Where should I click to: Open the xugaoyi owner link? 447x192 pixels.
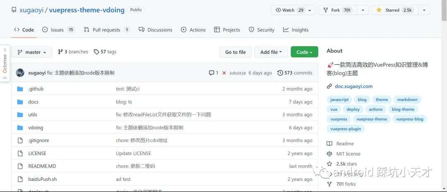tap(31, 10)
